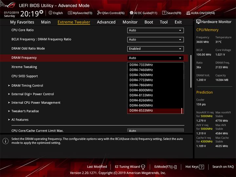Image resolution: width=236 pixels, height=177 pixels.
Task: Click DRAM Freq. 2133 MHz value
Action: click(x=222, y=67)
